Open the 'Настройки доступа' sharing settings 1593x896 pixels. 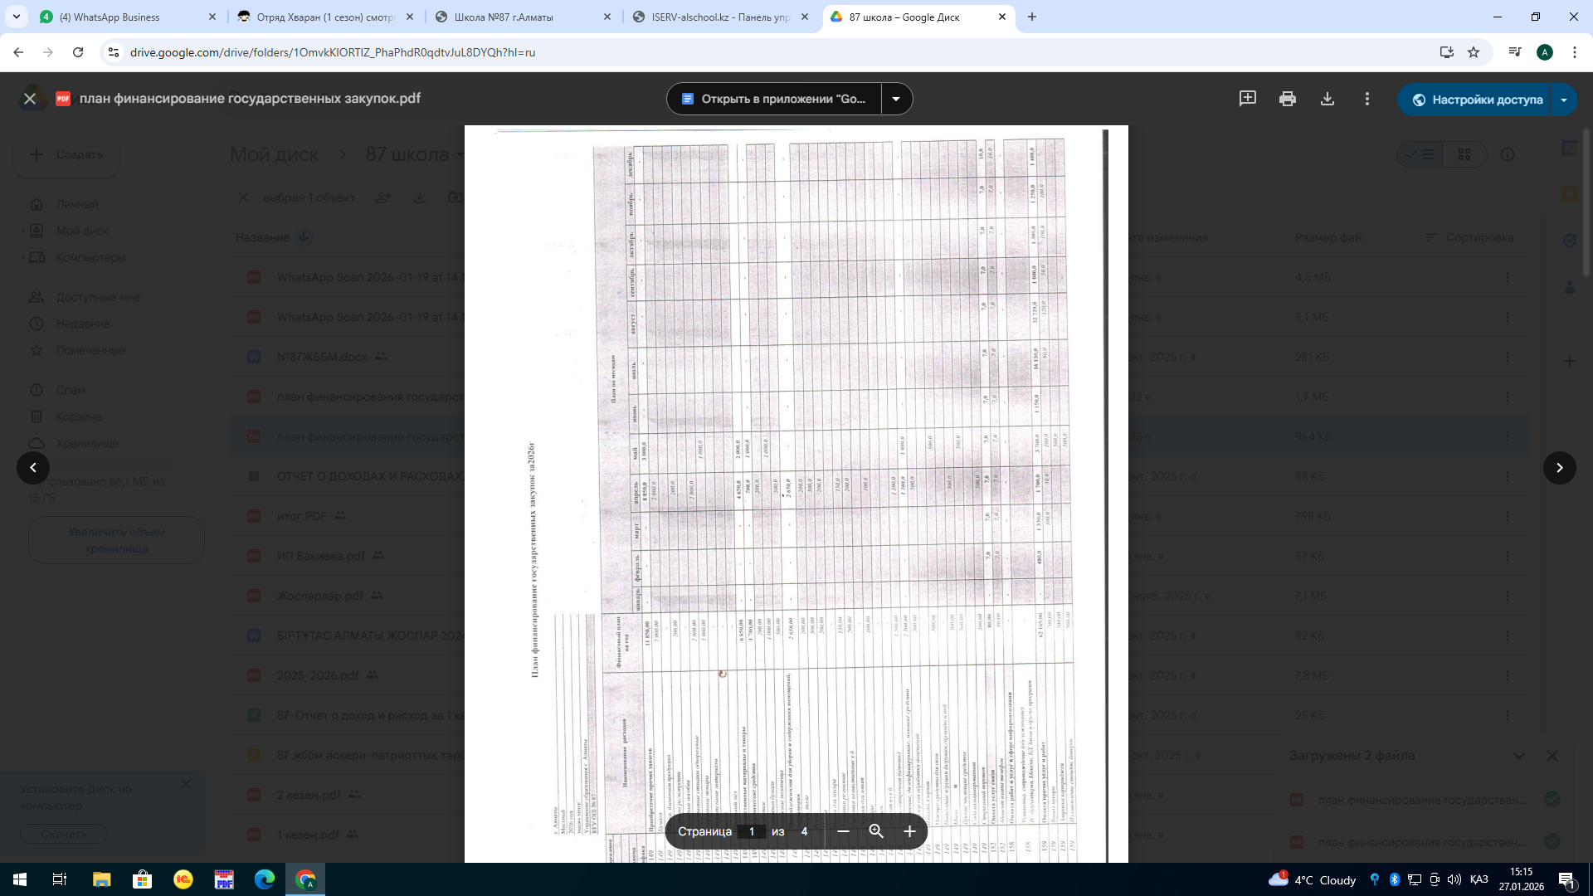[1475, 100]
